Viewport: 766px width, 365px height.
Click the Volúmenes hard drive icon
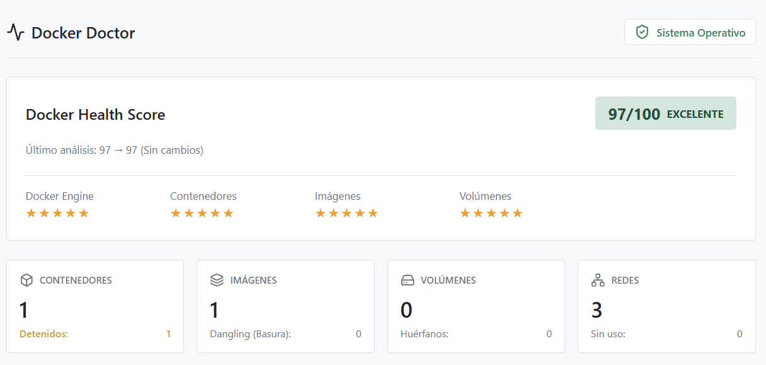pos(408,280)
